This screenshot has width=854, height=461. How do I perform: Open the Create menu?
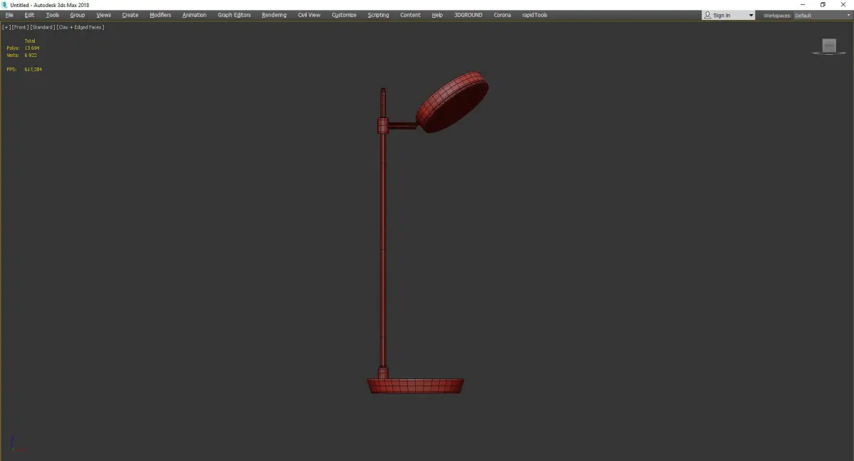130,15
